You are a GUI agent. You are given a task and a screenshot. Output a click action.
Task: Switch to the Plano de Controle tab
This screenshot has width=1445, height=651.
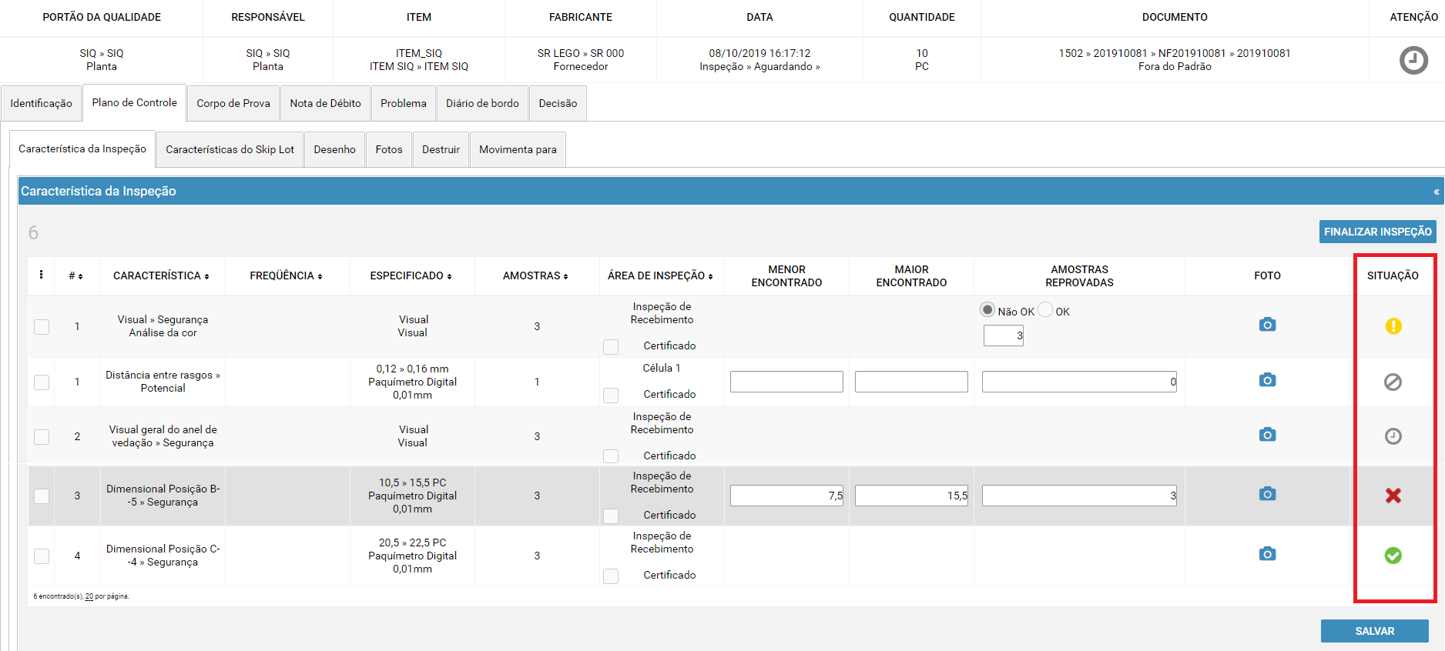(x=135, y=102)
